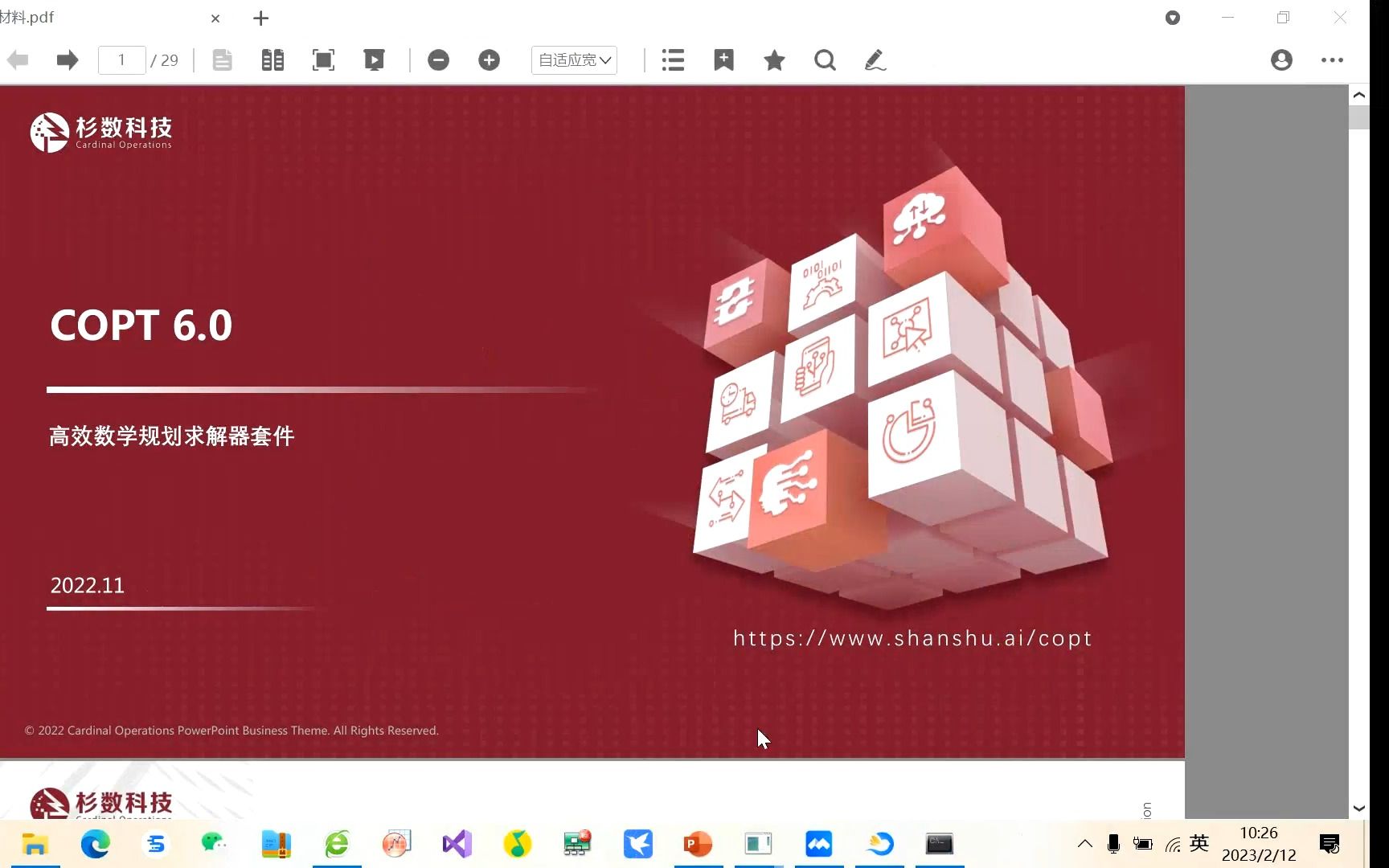This screenshot has width=1389, height=868.
Task: Go to previous page arrow
Action: tap(18, 60)
